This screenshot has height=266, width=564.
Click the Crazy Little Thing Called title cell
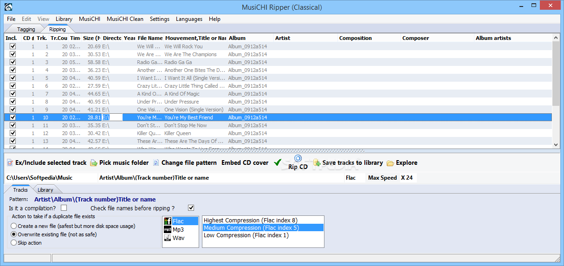point(195,86)
